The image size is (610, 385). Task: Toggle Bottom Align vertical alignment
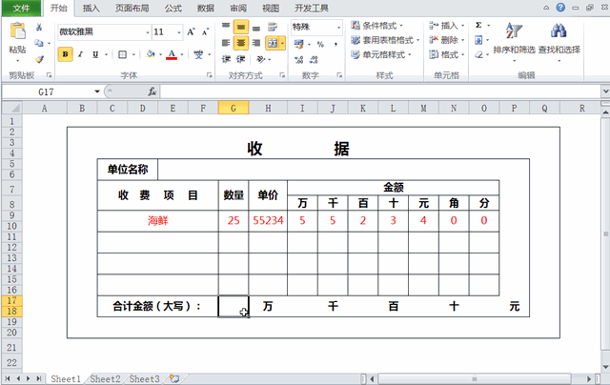coord(256,27)
